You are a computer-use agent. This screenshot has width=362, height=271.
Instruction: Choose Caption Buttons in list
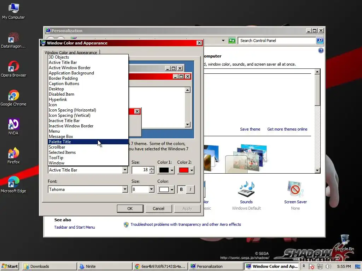coord(88,84)
